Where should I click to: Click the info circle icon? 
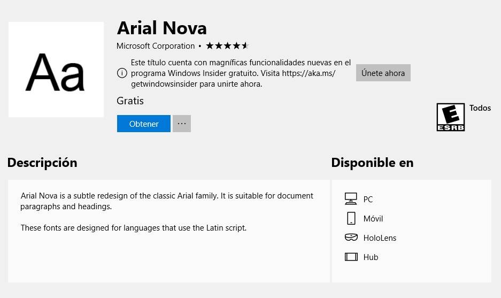(x=122, y=73)
